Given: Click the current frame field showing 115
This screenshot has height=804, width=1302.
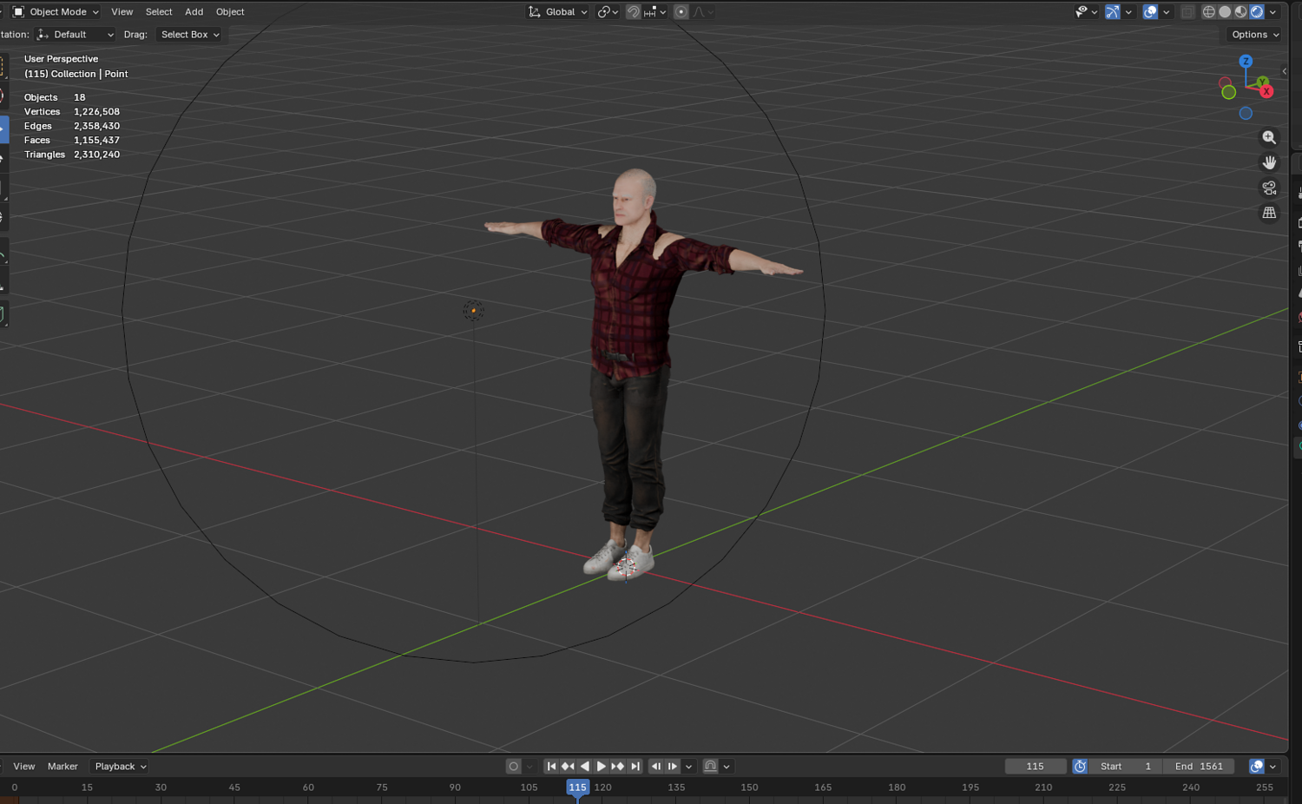Looking at the screenshot, I should [x=1036, y=767].
